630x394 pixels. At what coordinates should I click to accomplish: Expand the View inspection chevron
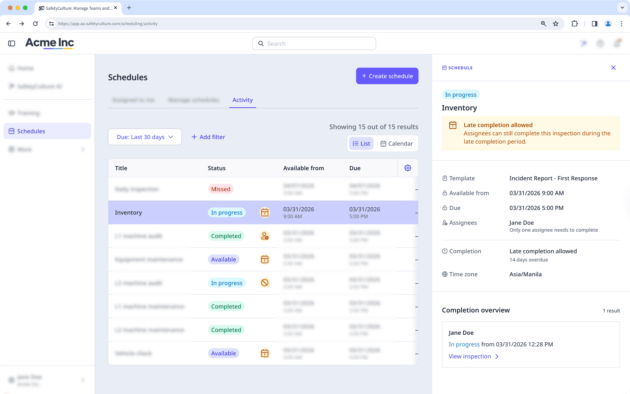(x=497, y=357)
